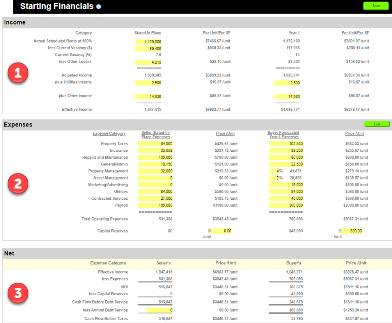Edit seller Property Taxes expense field
Screen dimensions: 392x323
click(156, 144)
